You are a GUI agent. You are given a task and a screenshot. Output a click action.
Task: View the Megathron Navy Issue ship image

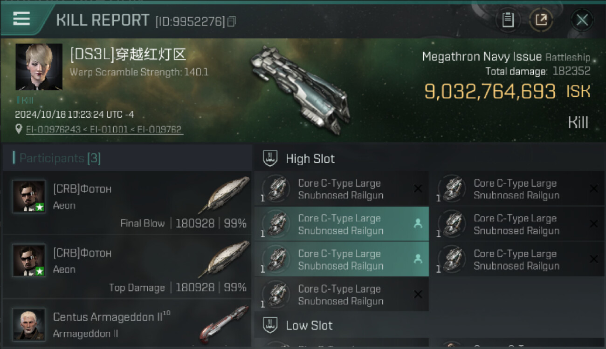(x=299, y=89)
